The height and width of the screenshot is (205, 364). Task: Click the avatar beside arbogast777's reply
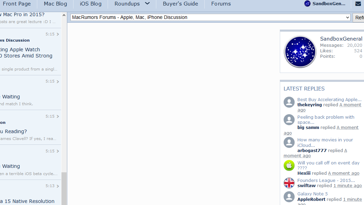(289, 142)
